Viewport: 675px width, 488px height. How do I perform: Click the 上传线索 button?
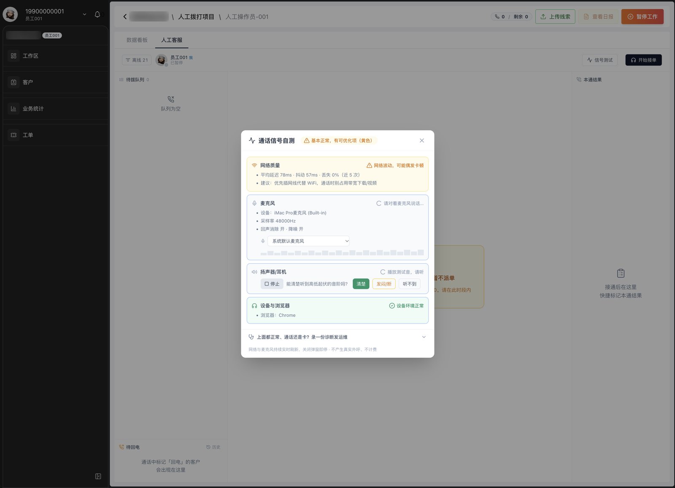(x=555, y=16)
